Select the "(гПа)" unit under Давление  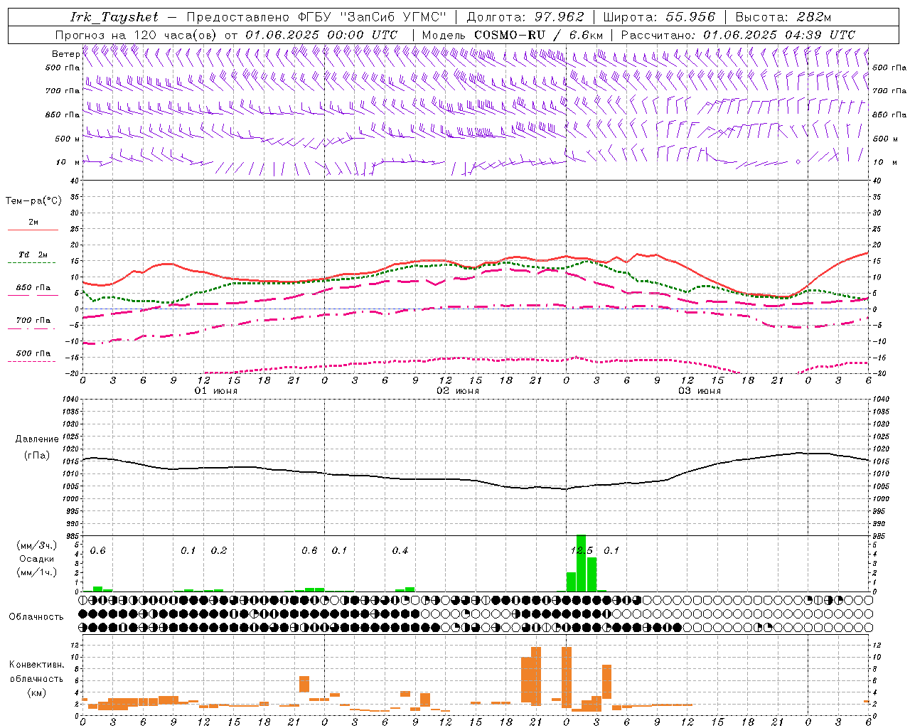pyautogui.click(x=37, y=456)
